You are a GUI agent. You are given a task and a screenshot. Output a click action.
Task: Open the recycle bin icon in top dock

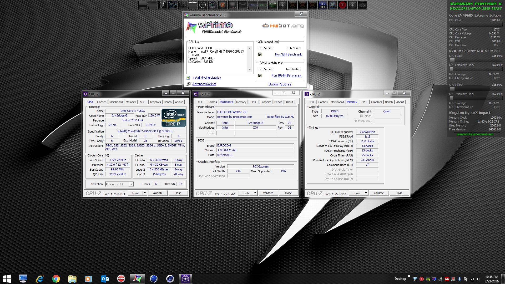362,5
